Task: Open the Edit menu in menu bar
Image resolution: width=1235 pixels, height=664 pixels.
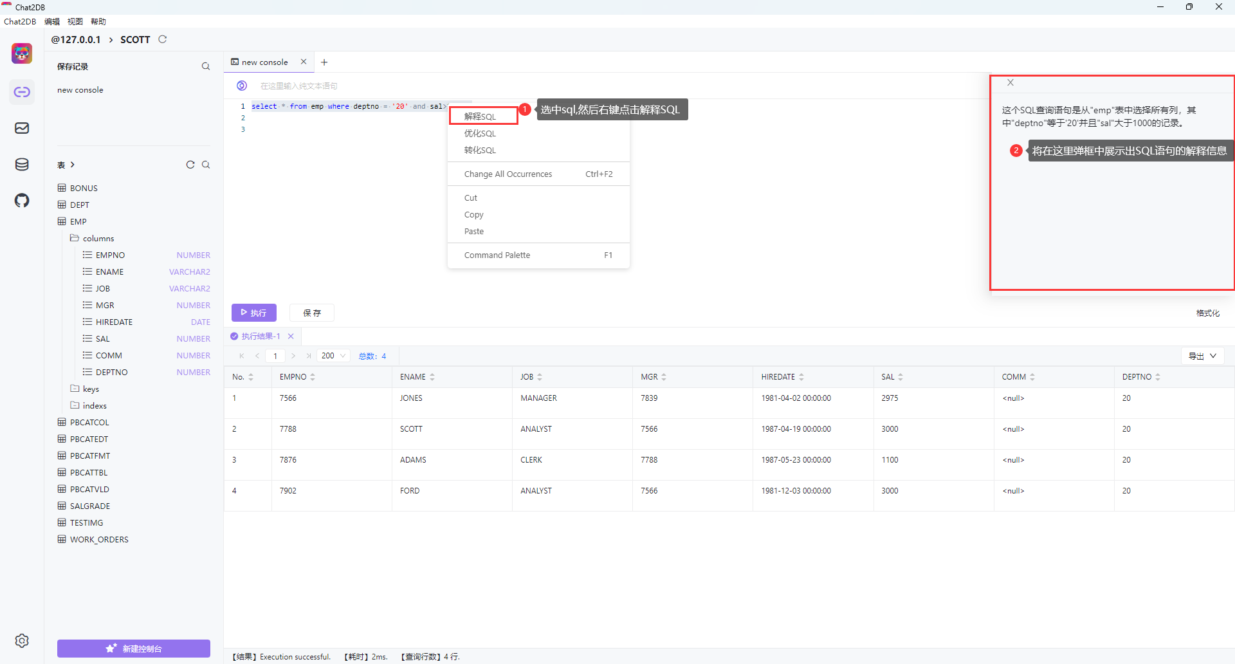Action: coord(52,21)
